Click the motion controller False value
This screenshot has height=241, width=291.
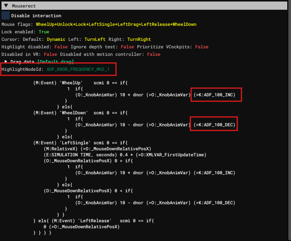[x=154, y=54]
